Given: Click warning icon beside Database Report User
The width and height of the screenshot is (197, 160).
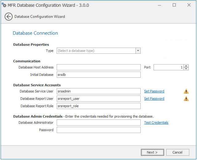Looking at the screenshot, I should point(186,99).
